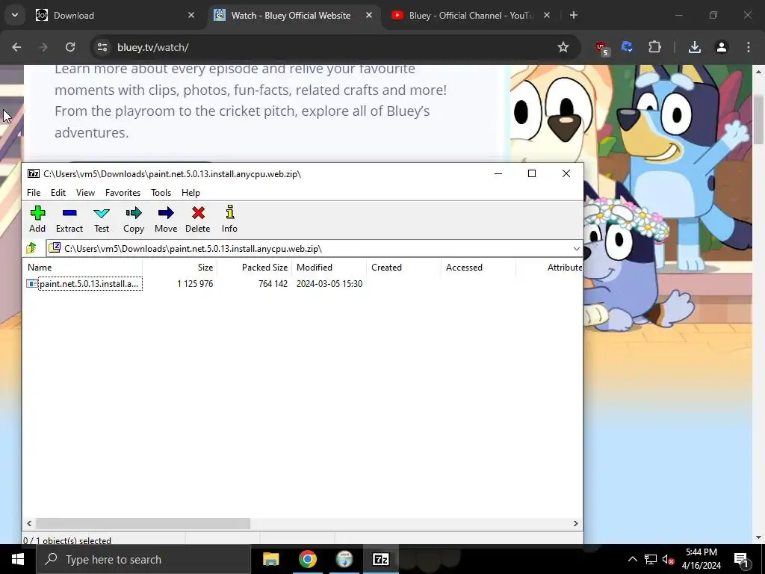Open a new Chrome tab
765x574 pixels.
tap(574, 16)
